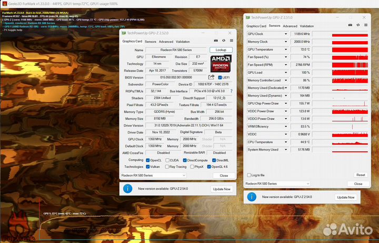
Task: Open the GPU Temperature sensor dropdown
Action: tap(286, 50)
